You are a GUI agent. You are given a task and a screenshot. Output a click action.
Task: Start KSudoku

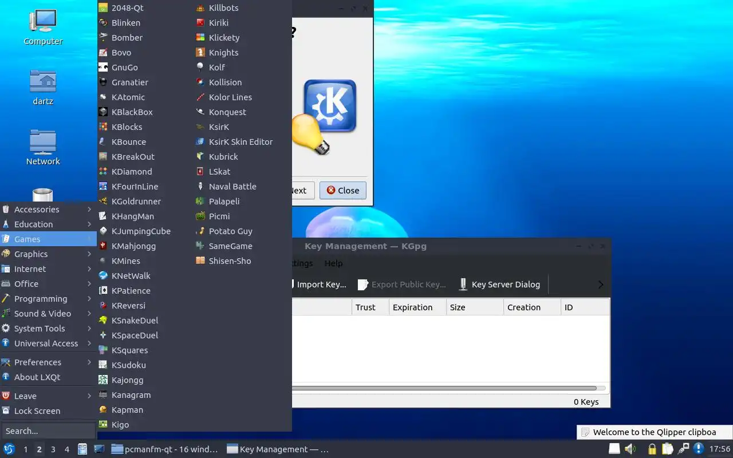146,365
